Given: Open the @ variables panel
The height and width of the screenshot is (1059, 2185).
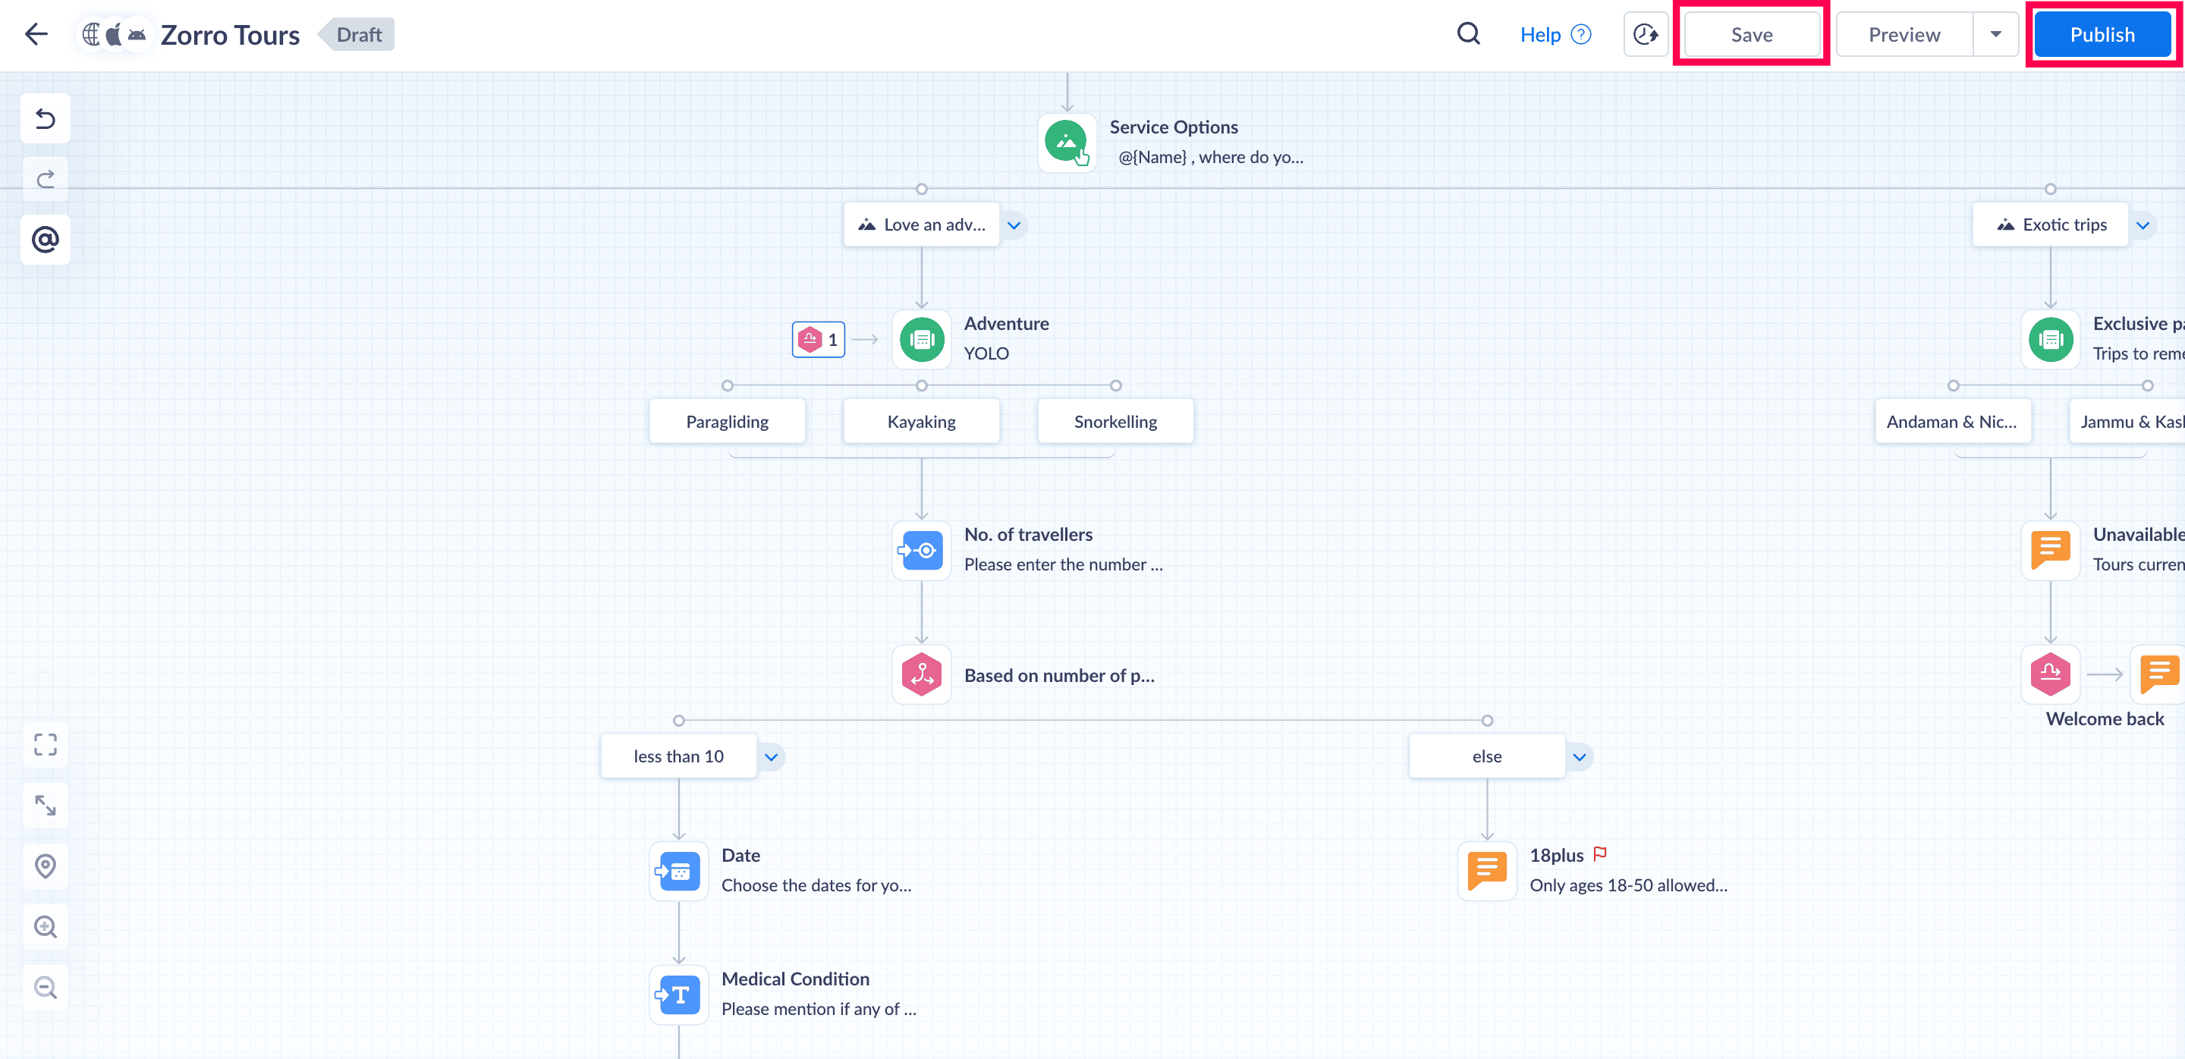Looking at the screenshot, I should click(x=46, y=240).
